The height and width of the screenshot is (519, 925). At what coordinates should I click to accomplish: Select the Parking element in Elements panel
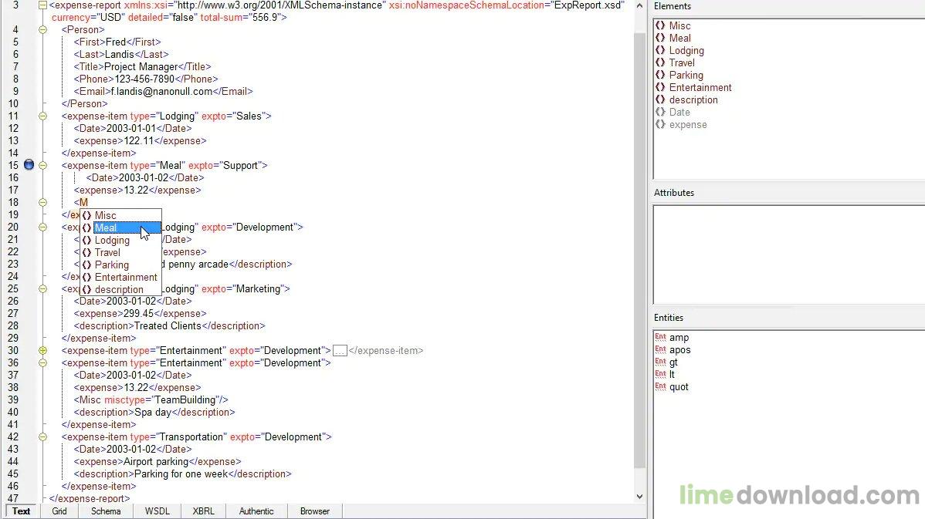click(x=685, y=75)
